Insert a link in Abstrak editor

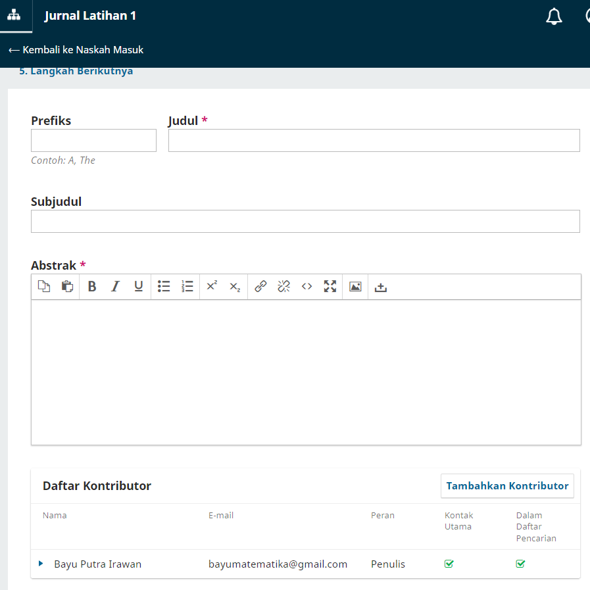260,287
